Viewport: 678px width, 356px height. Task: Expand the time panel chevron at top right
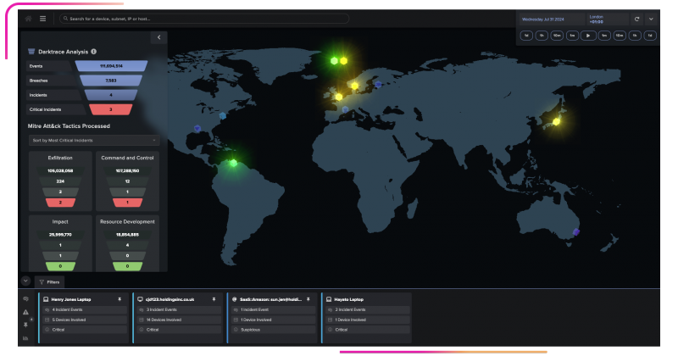click(651, 18)
